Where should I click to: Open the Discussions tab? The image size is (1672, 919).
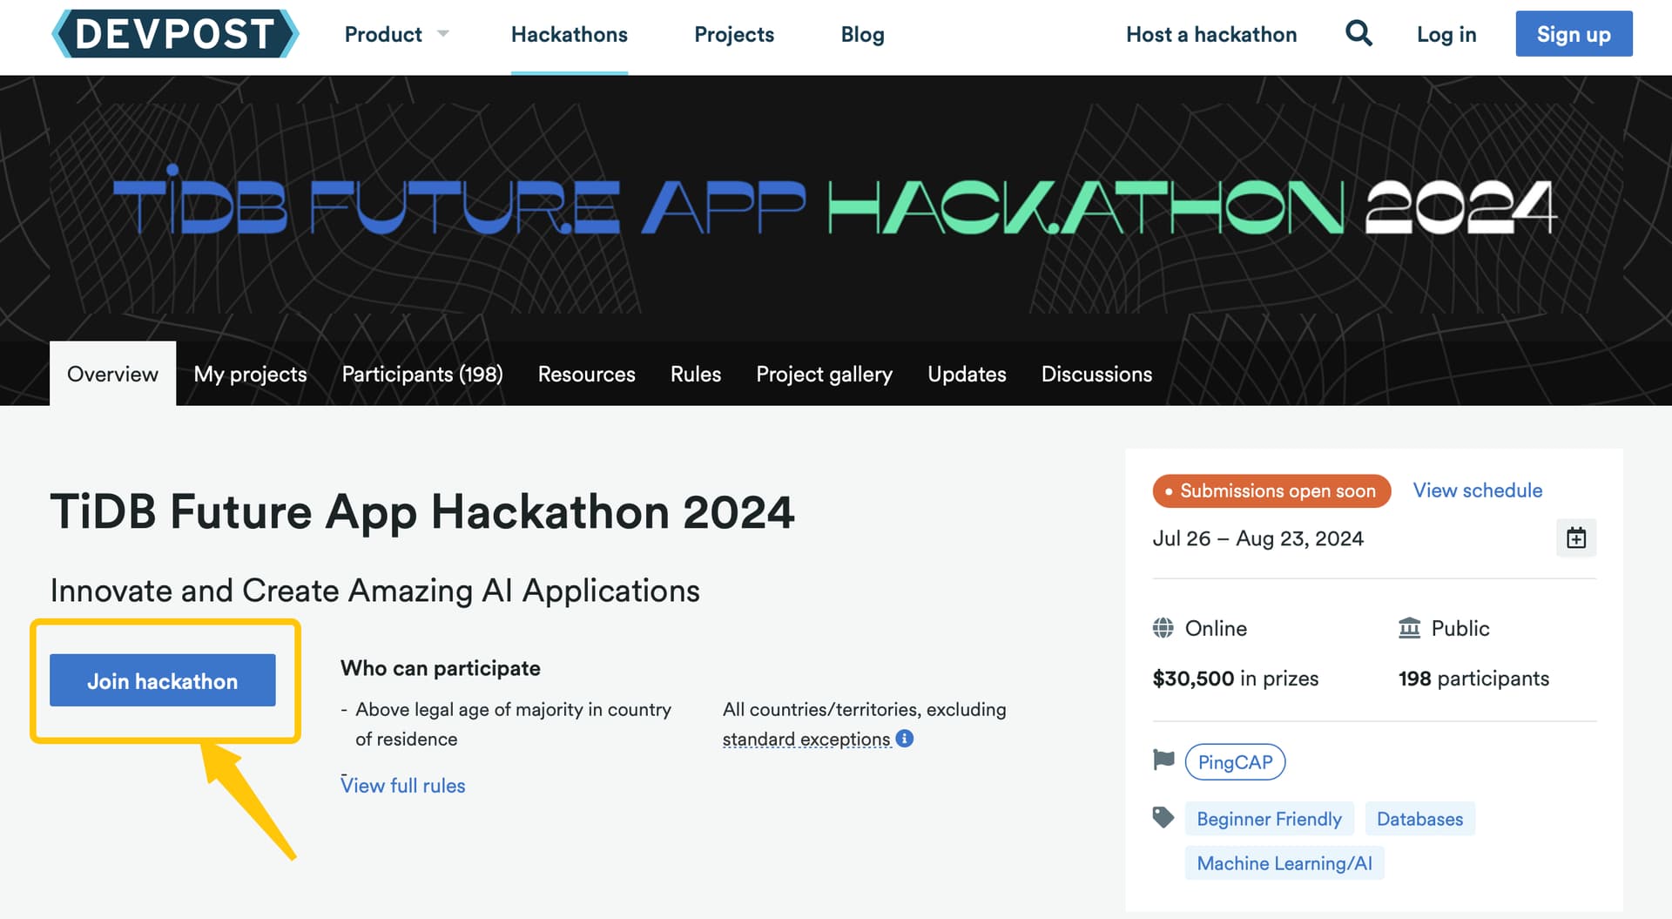pos(1096,374)
